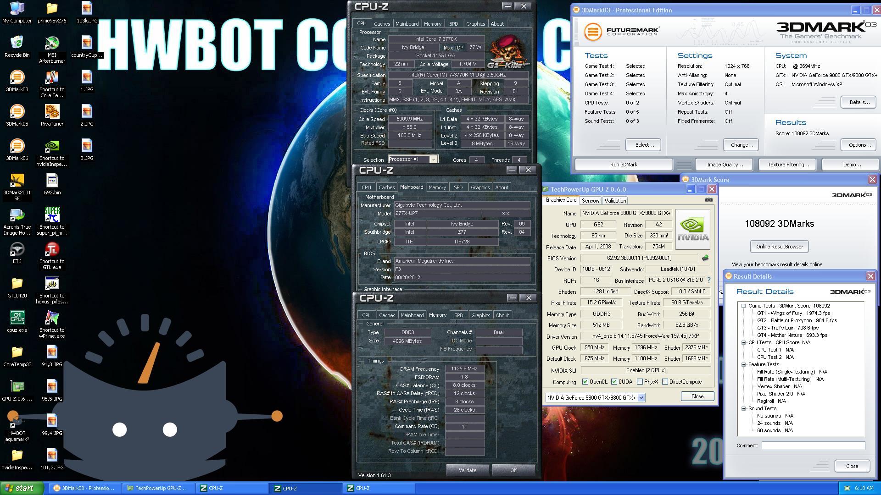
Task: Launch 3DMark03 desktop shortcut
Action: click(x=17, y=81)
